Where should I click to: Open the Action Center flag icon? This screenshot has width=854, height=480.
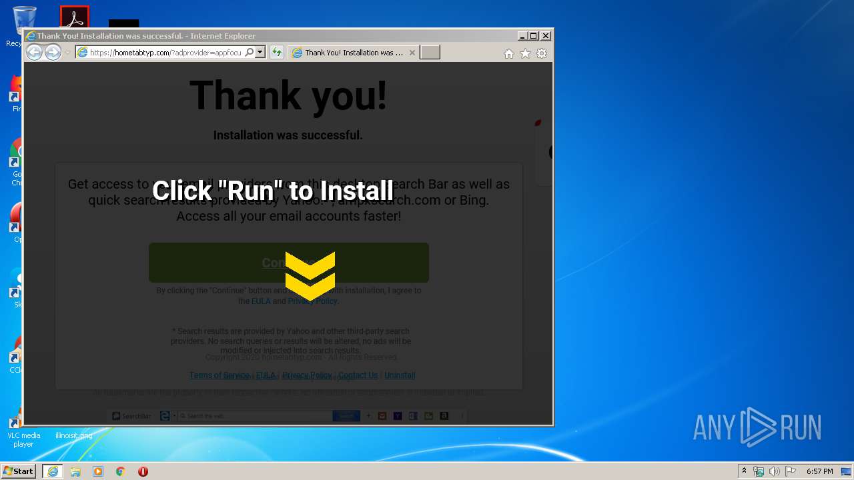[790, 471]
